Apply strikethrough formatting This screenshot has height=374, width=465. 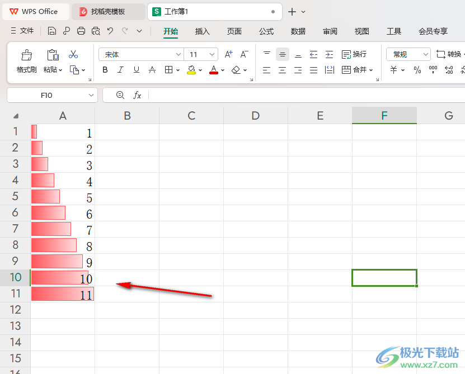[152, 70]
